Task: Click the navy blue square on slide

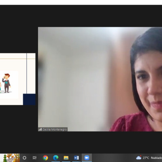Action: tap(29, 100)
